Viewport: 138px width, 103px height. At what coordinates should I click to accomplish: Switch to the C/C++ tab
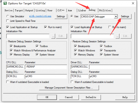tap(61, 10)
